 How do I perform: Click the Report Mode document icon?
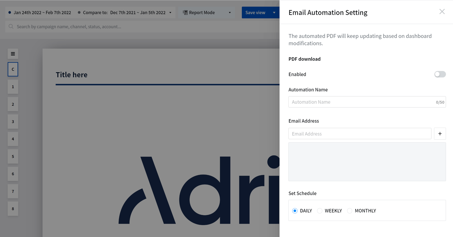185,12
